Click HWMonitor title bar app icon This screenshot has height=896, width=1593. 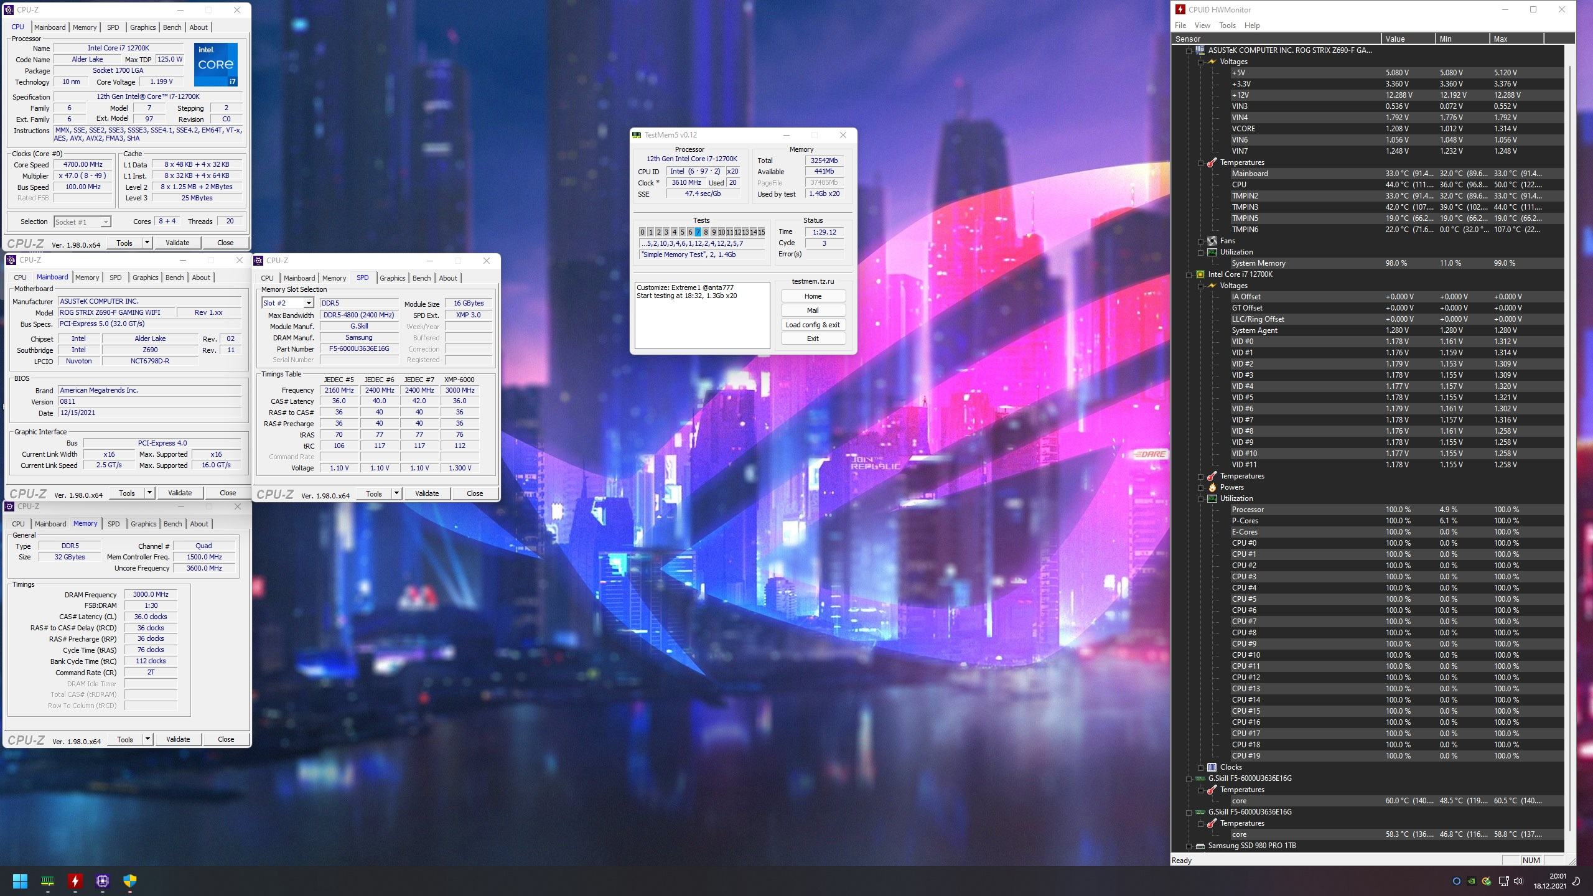point(1180,9)
